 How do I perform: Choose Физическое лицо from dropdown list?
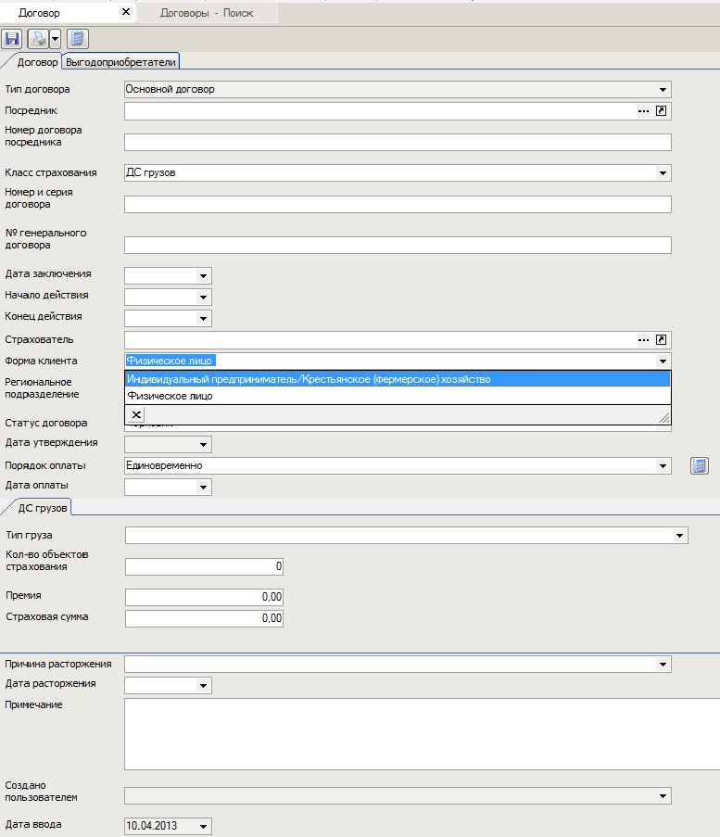click(x=170, y=396)
